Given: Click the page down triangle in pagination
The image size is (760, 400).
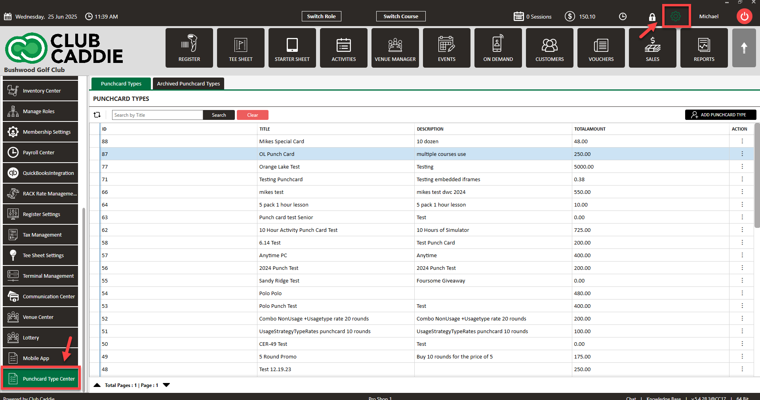Looking at the screenshot, I should (166, 385).
